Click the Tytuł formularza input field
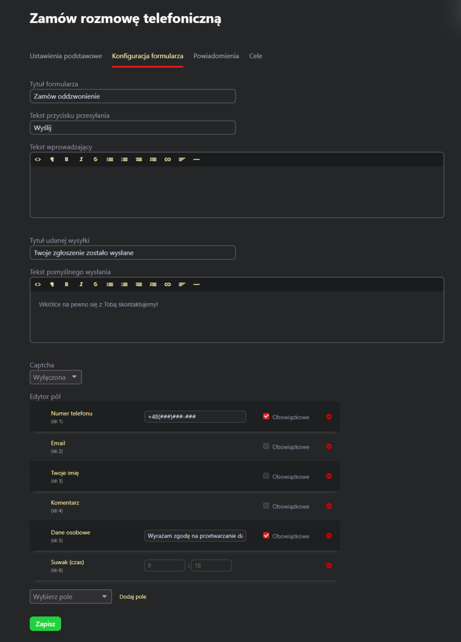 (133, 96)
